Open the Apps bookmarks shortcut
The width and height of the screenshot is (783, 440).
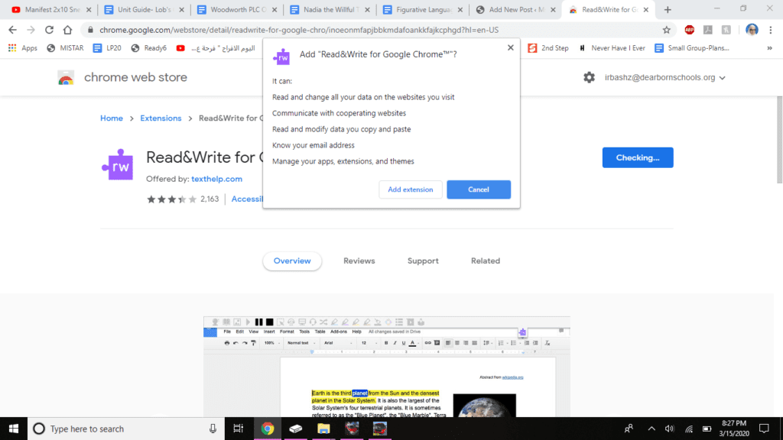(23, 48)
